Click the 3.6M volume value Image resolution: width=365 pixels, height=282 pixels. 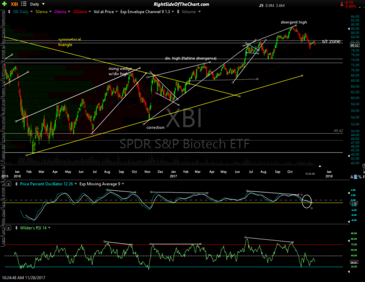click(280, 5)
